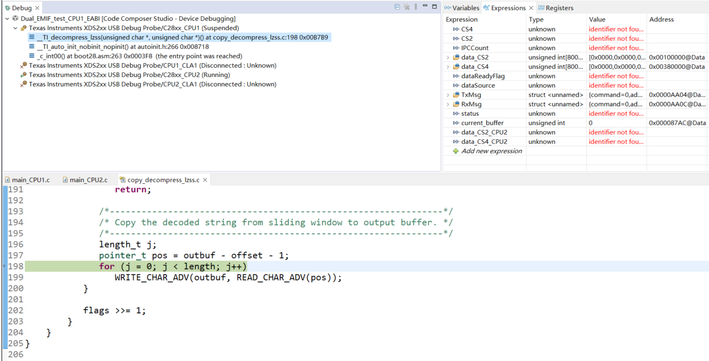Select __TI_auto_init_nobinit_nopinit stack frame
Screen dimensions: 709x361
(x=123, y=47)
